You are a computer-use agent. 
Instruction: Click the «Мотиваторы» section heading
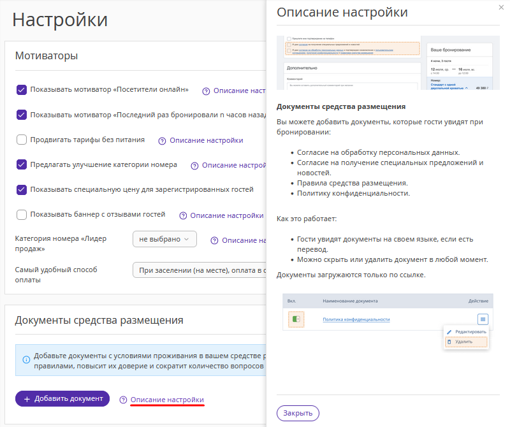click(x=47, y=55)
